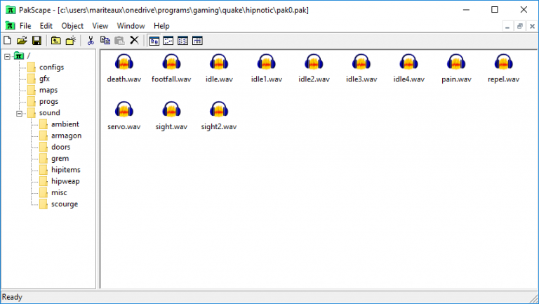
Task: Collapse the sound folder node
Action: tap(19, 113)
